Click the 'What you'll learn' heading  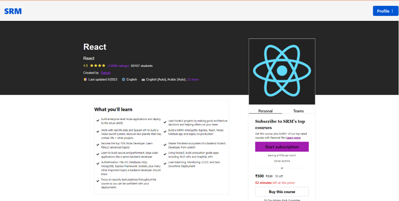pos(113,110)
